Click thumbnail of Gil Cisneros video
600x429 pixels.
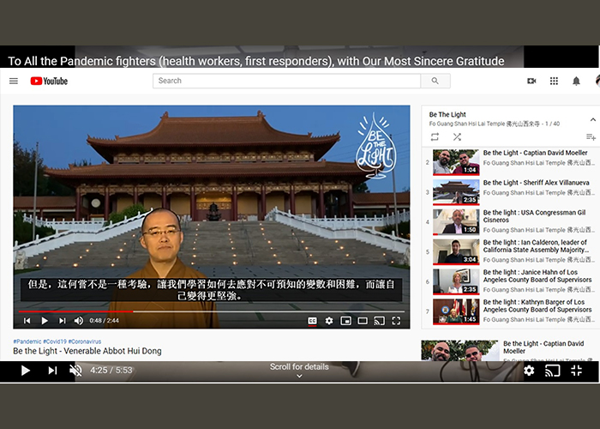click(x=456, y=221)
